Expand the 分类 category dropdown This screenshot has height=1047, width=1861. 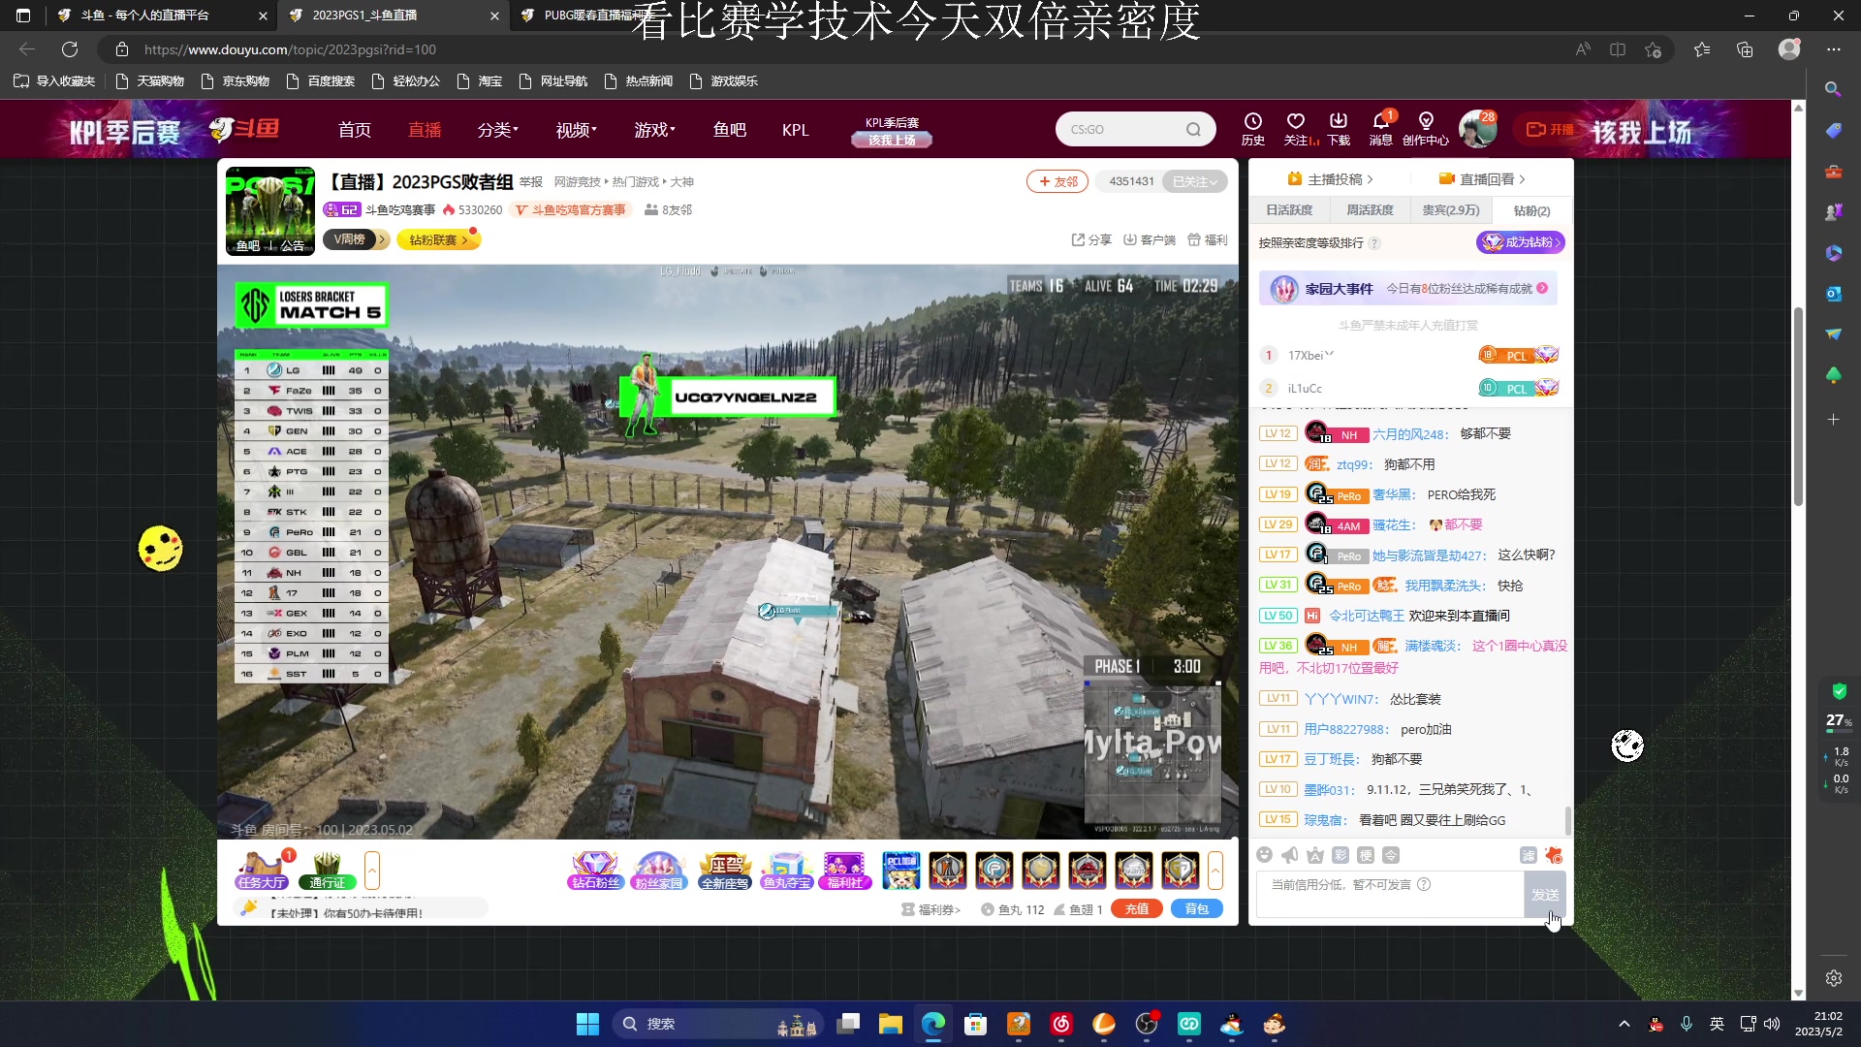click(498, 130)
